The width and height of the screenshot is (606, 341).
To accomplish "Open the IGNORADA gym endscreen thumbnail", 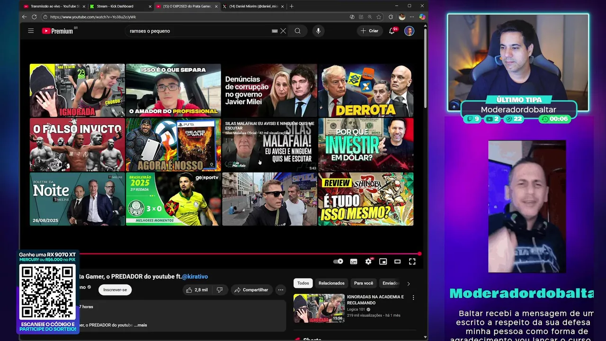I will coord(77,90).
